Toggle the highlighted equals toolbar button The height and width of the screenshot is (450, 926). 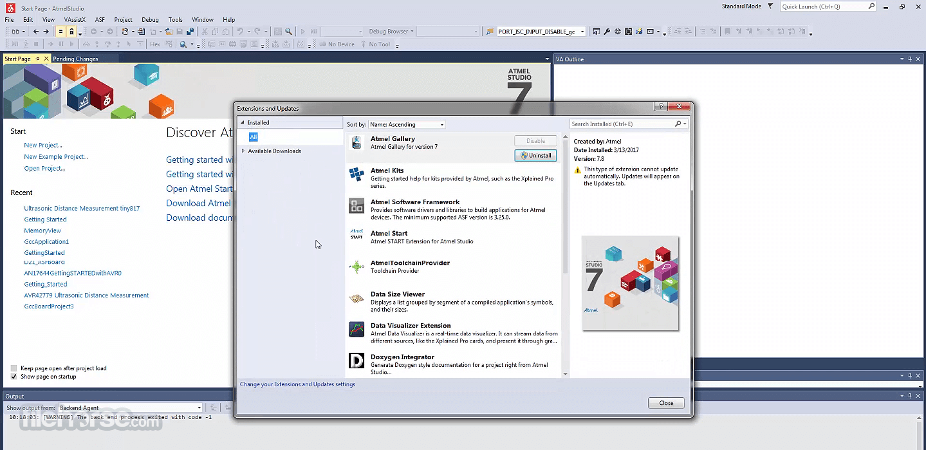click(60, 32)
